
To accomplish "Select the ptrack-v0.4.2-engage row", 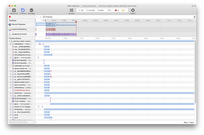I will pyautogui.click(x=21, y=107).
